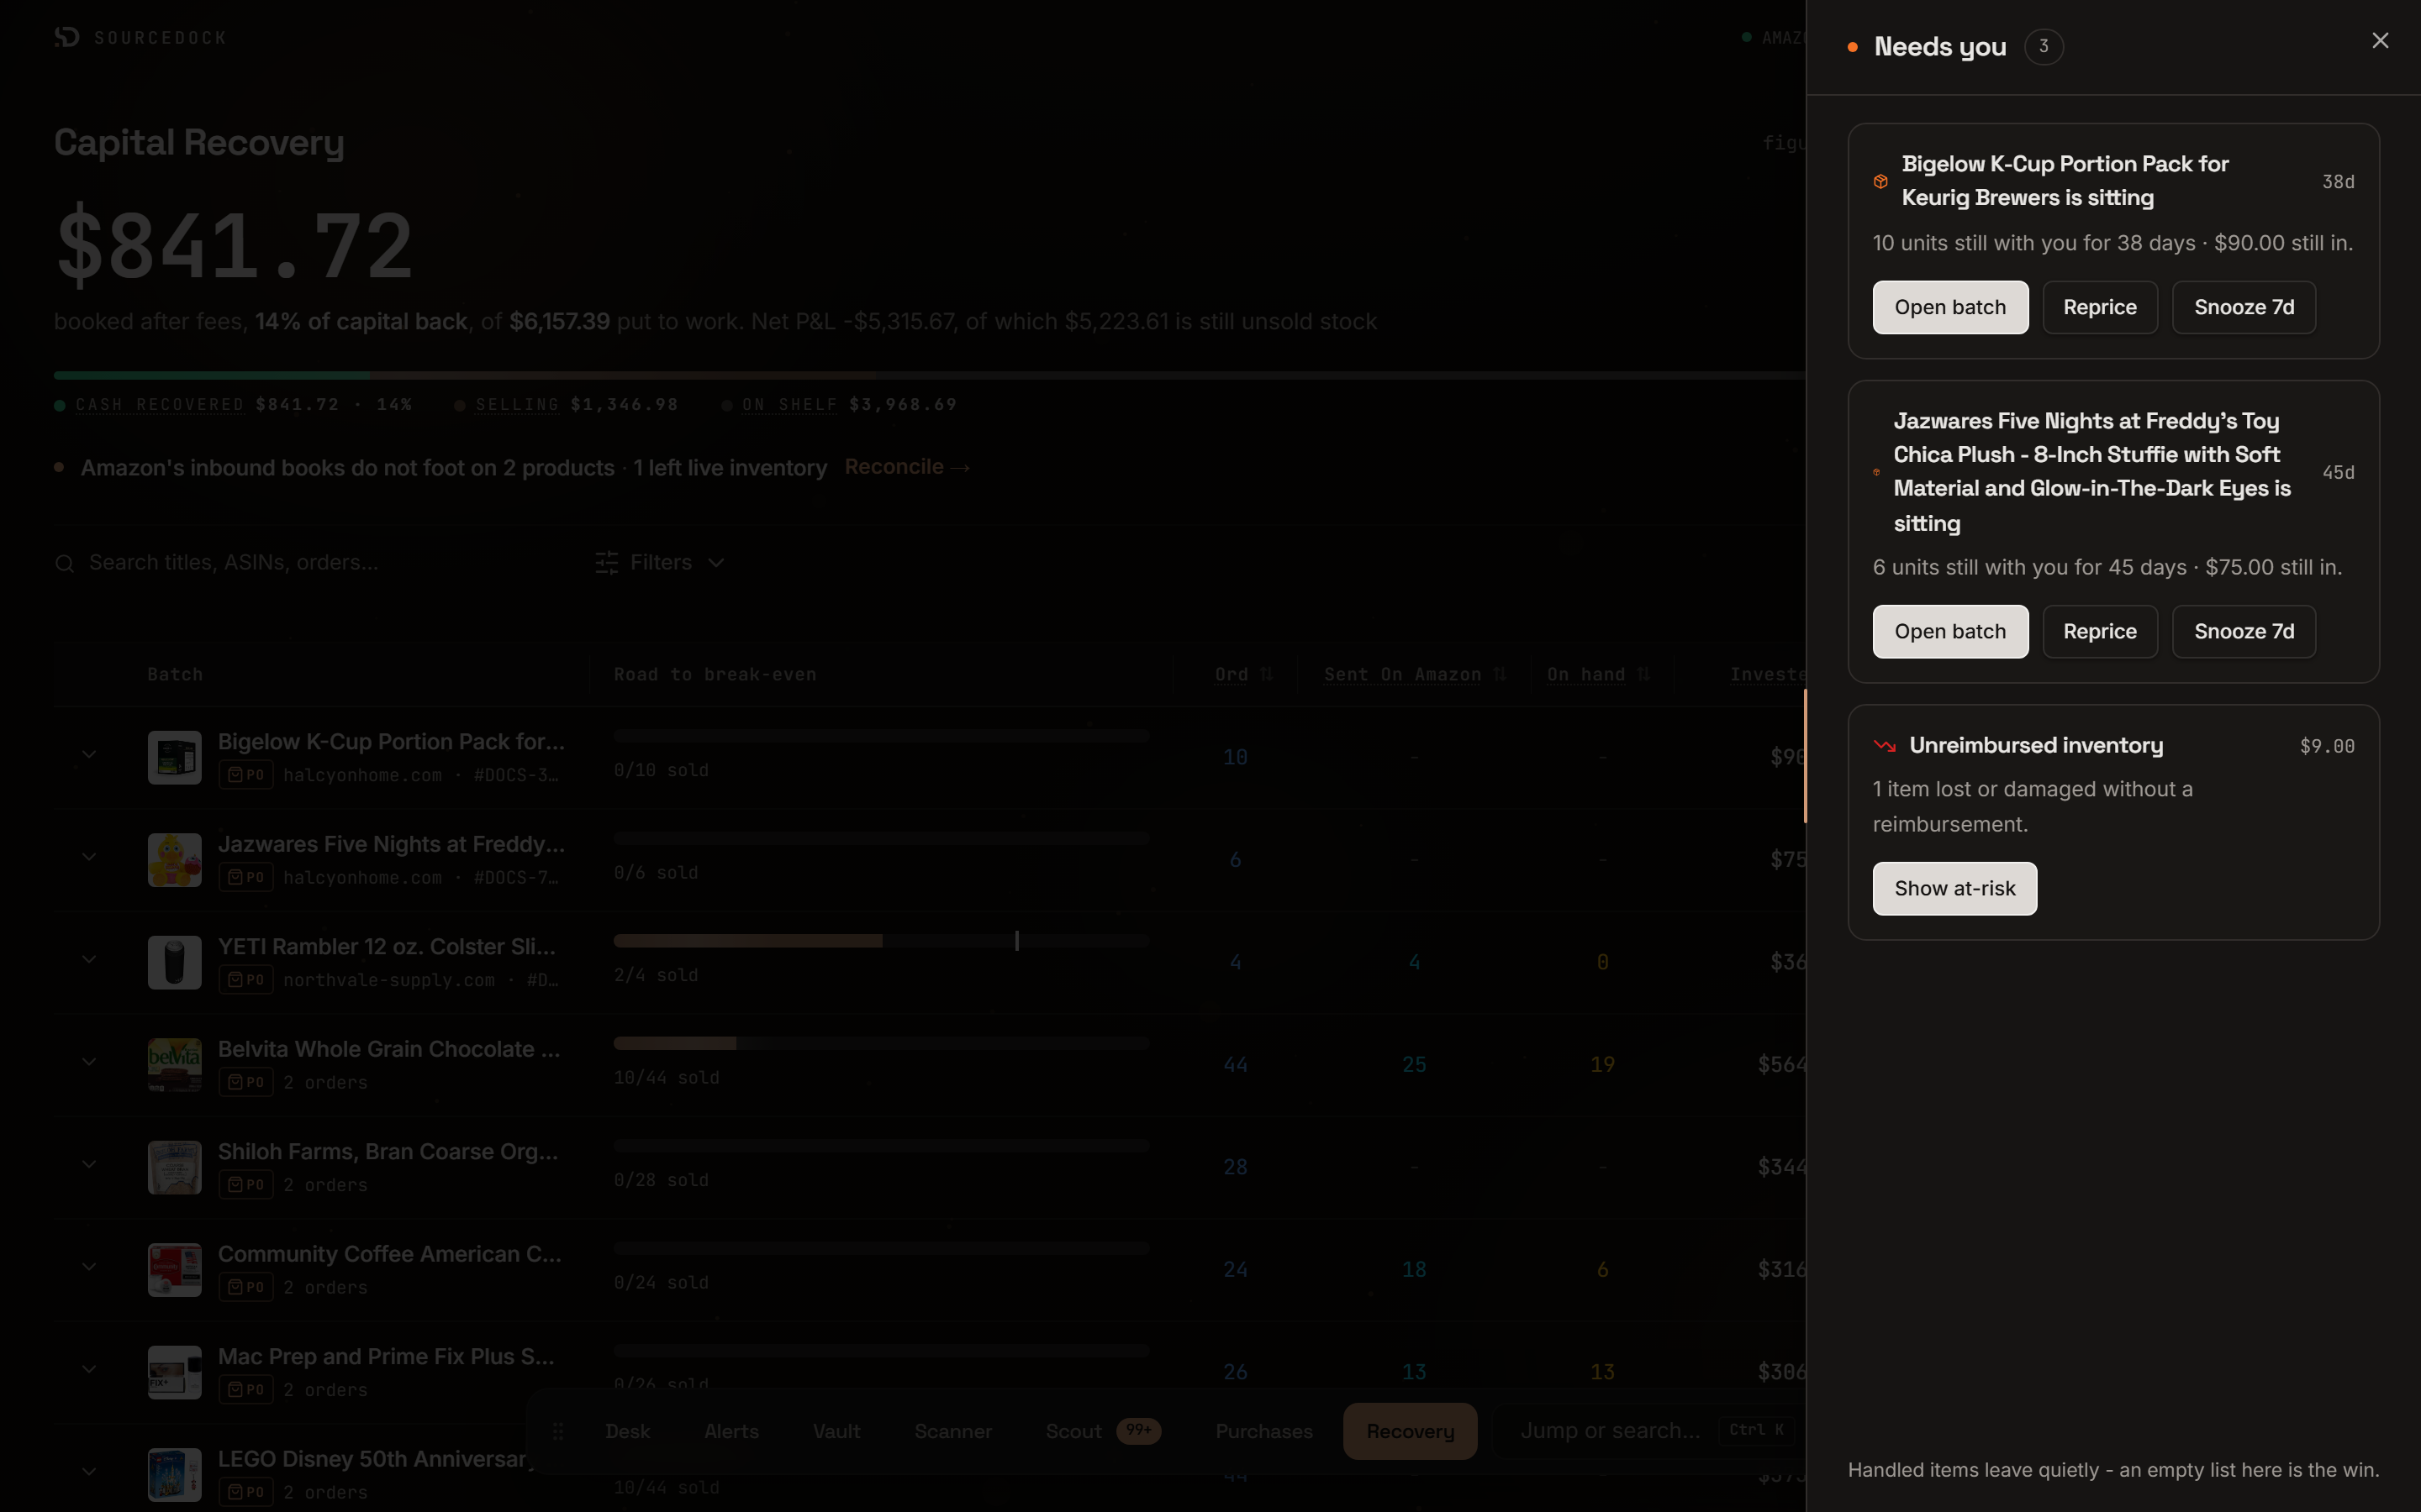
Task: Click the PO badge in the Mac Prep row
Action: [246, 1390]
